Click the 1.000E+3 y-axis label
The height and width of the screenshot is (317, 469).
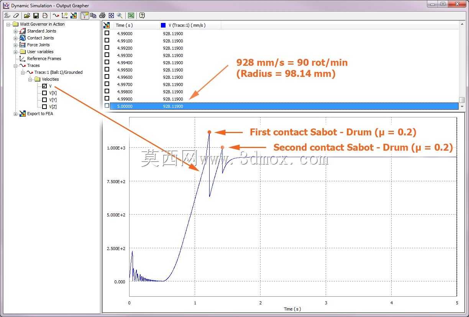[x=116, y=148]
